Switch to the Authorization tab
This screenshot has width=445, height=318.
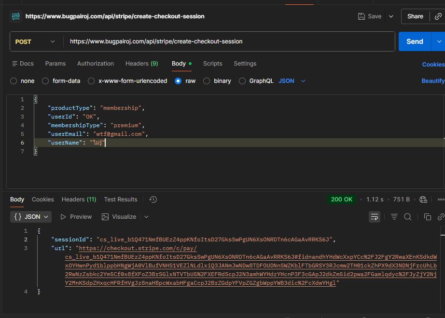[x=96, y=64]
